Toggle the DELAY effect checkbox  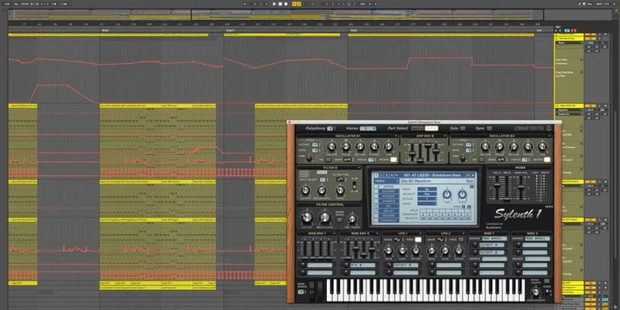click(x=376, y=210)
